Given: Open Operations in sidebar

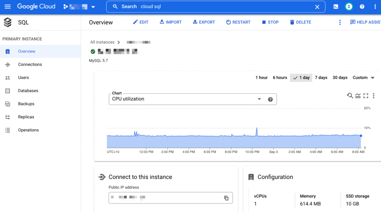Looking at the screenshot, I should pos(40,130).
